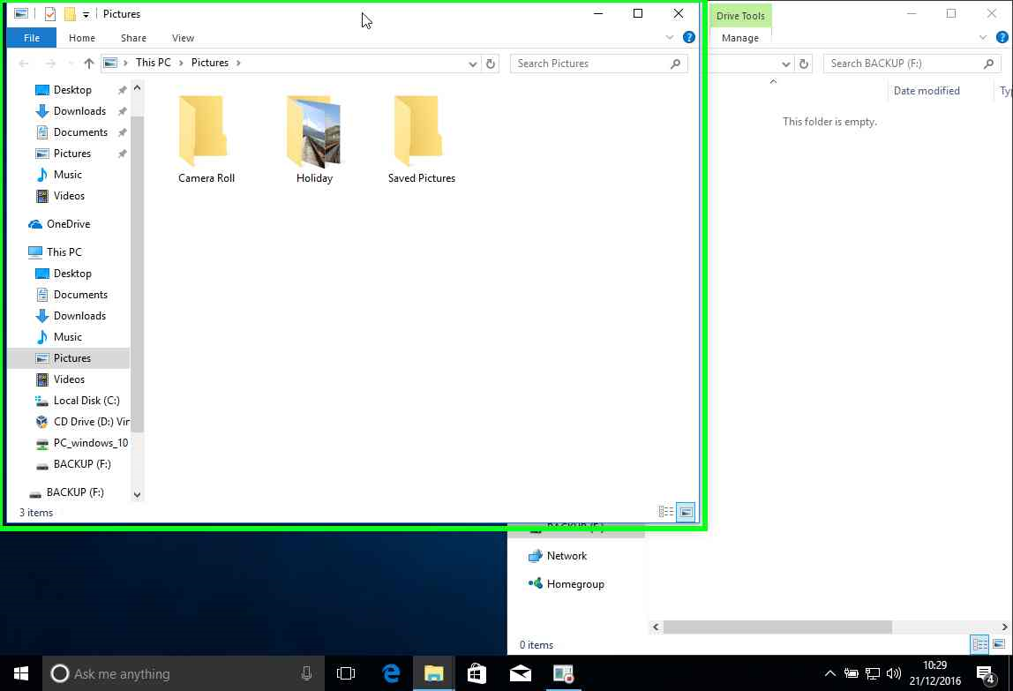Open Help in the Pictures window
Screen dimensions: 1013x691
tap(688, 37)
